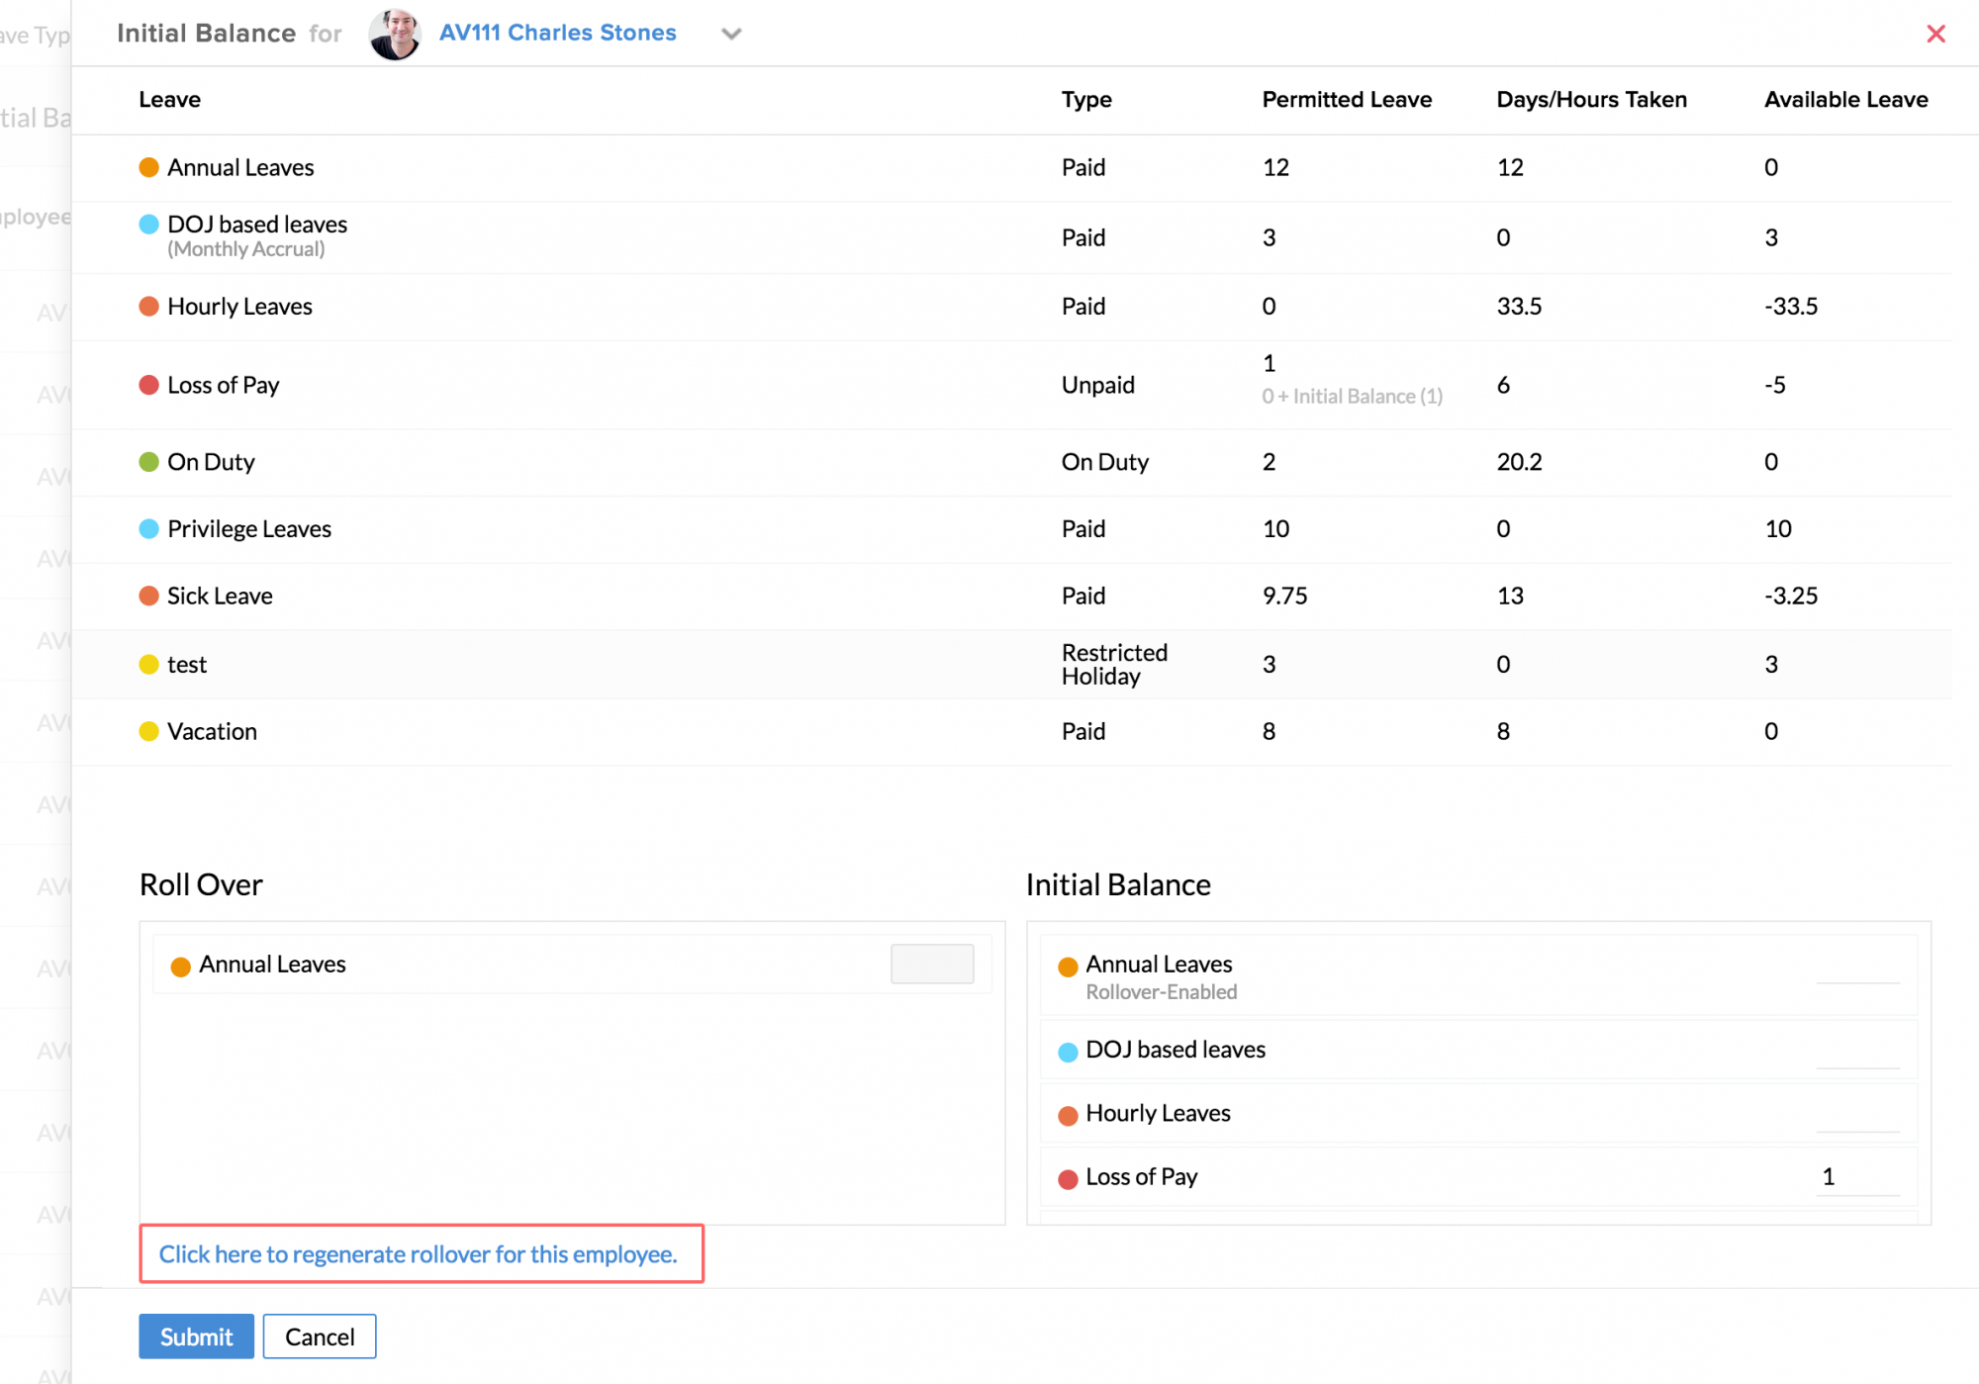
Task: Close the Initial Balance dialog
Action: coord(1935,34)
